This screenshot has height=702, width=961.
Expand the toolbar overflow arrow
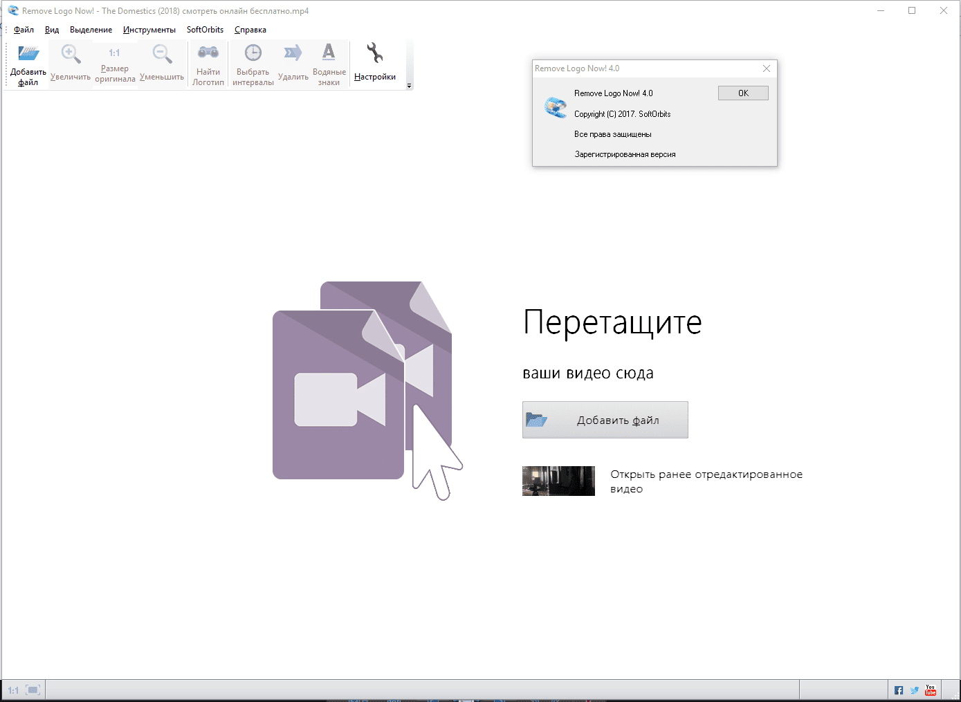tap(409, 86)
